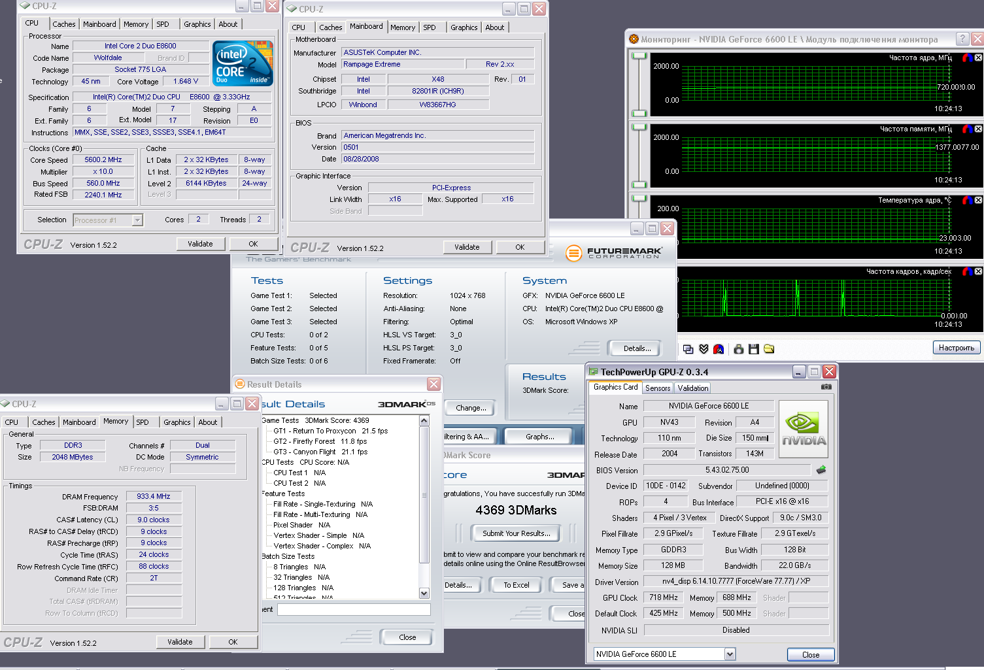Switch to the Sensors tab in GPU-Z
This screenshot has height=670, width=984.
(x=658, y=388)
